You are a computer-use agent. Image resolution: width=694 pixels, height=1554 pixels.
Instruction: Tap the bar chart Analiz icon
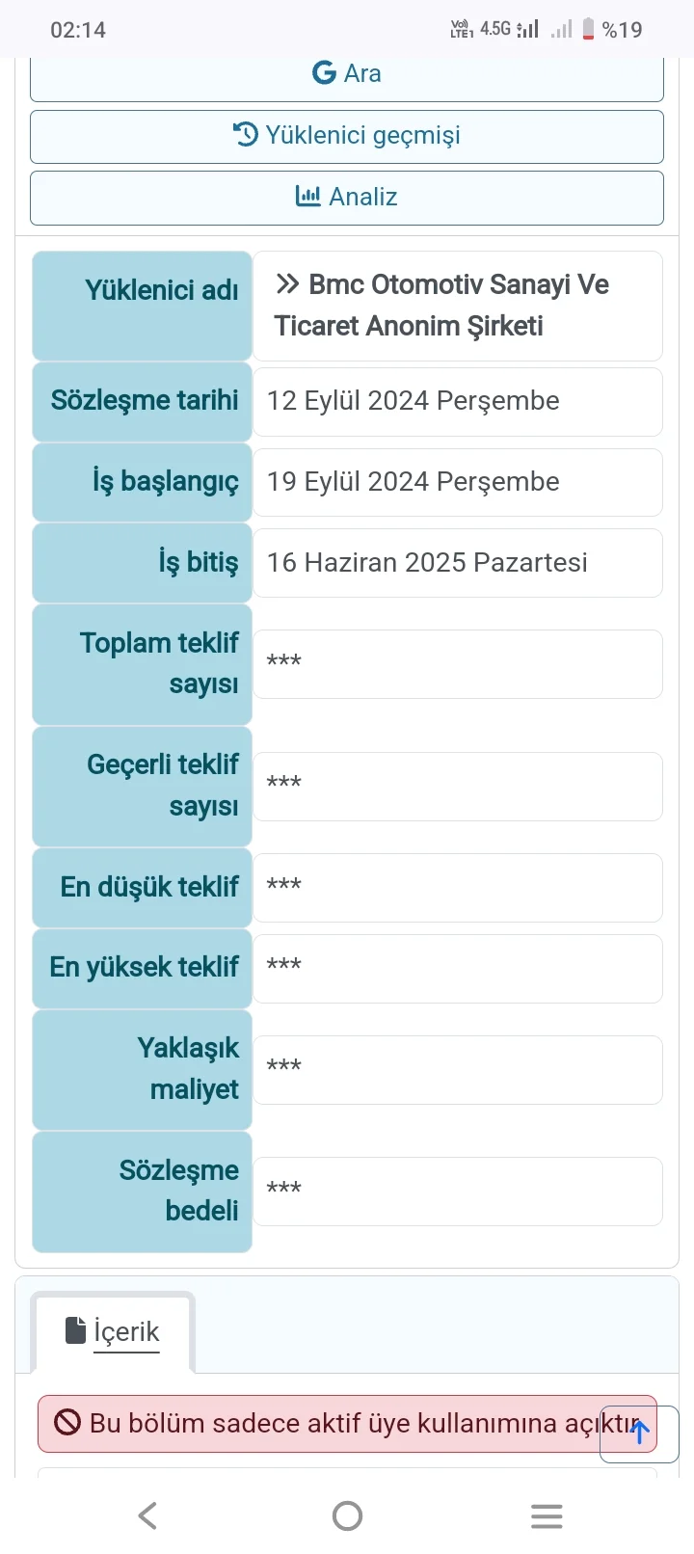click(307, 197)
